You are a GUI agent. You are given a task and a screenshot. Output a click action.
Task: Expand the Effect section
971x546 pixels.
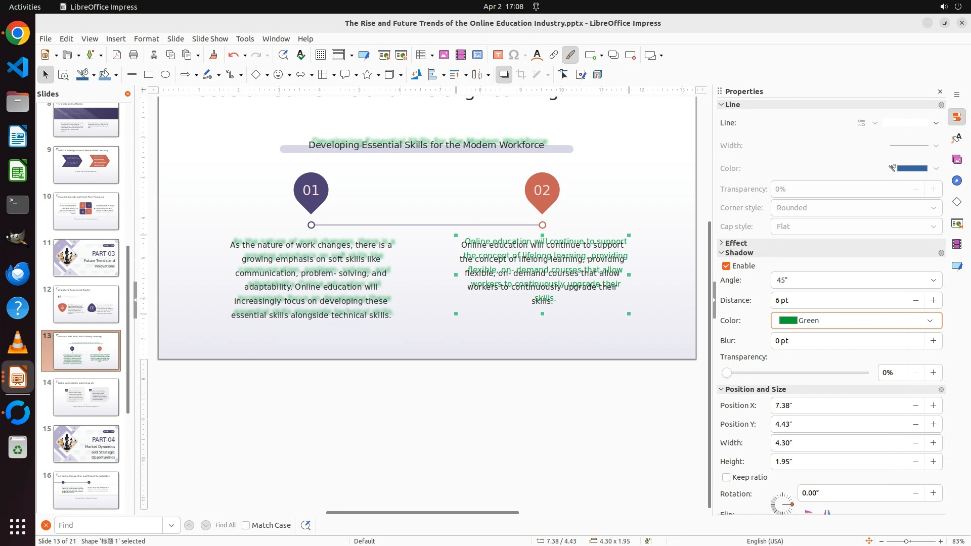(x=735, y=243)
